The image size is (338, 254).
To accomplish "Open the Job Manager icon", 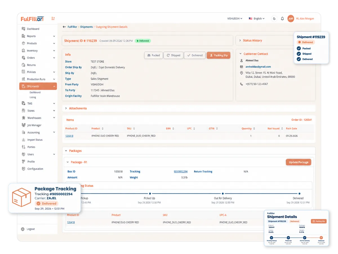I will click(x=23, y=125).
